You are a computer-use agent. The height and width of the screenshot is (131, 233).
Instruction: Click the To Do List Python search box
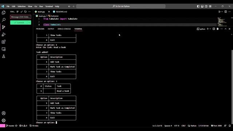(x=121, y=7)
